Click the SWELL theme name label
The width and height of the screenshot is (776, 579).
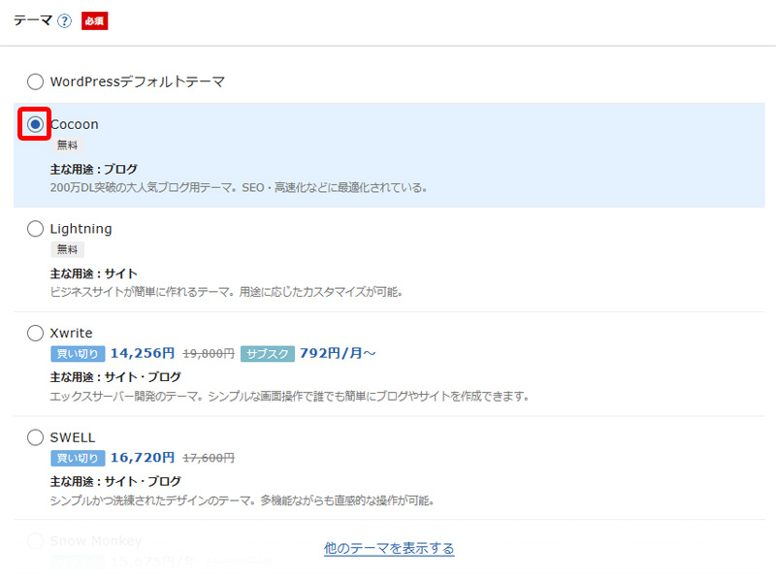[73, 437]
